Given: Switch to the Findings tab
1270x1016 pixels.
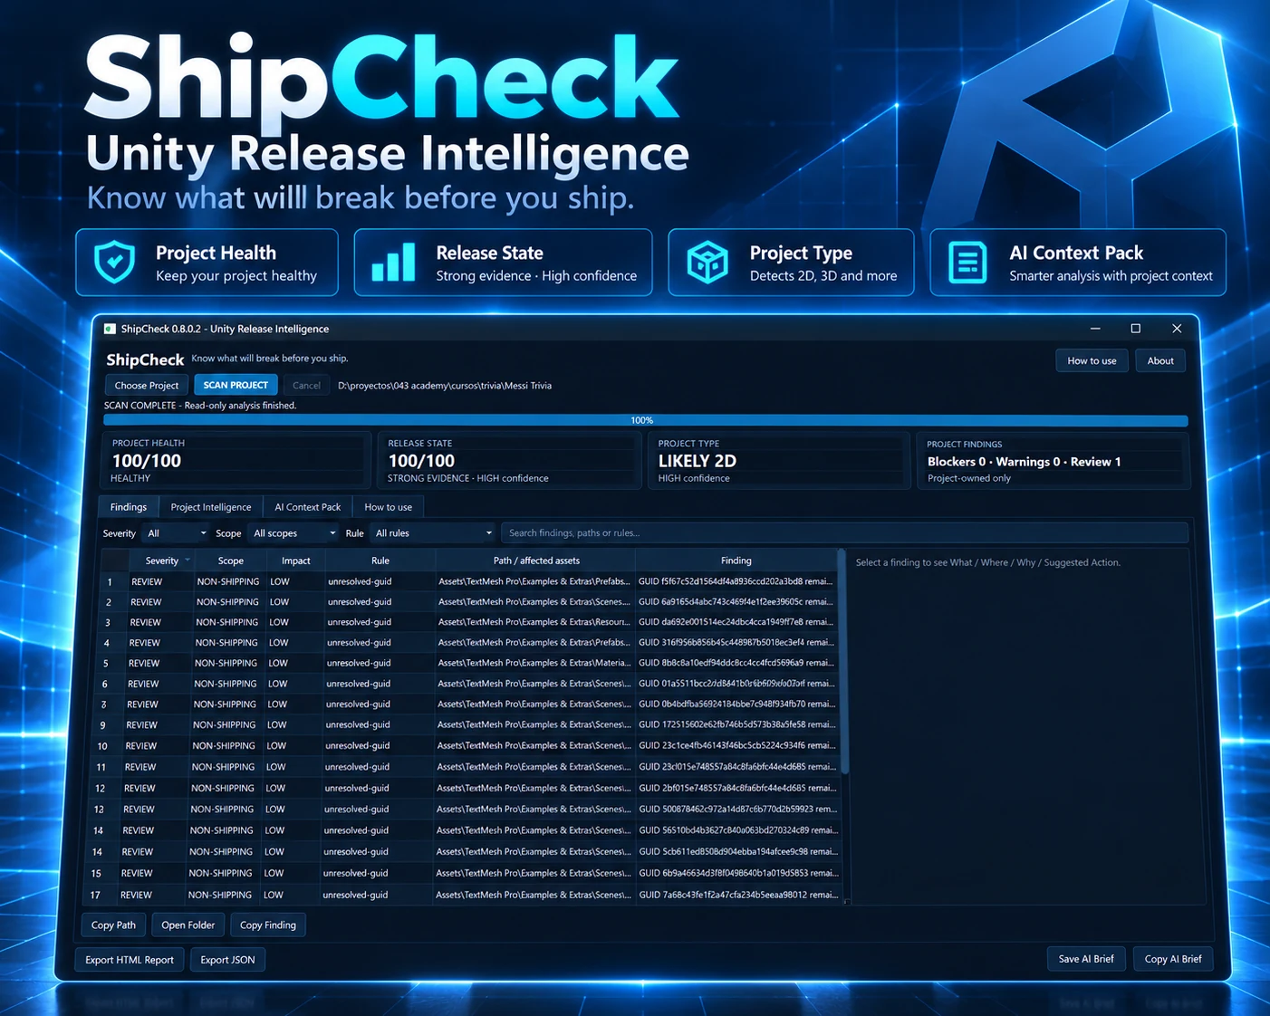Looking at the screenshot, I should point(129,507).
